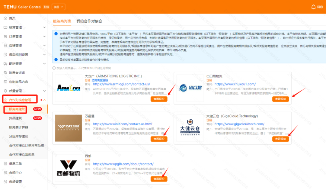
Task: Click 大健云仓 logo thumbnail
Action: pyautogui.click(x=190, y=127)
